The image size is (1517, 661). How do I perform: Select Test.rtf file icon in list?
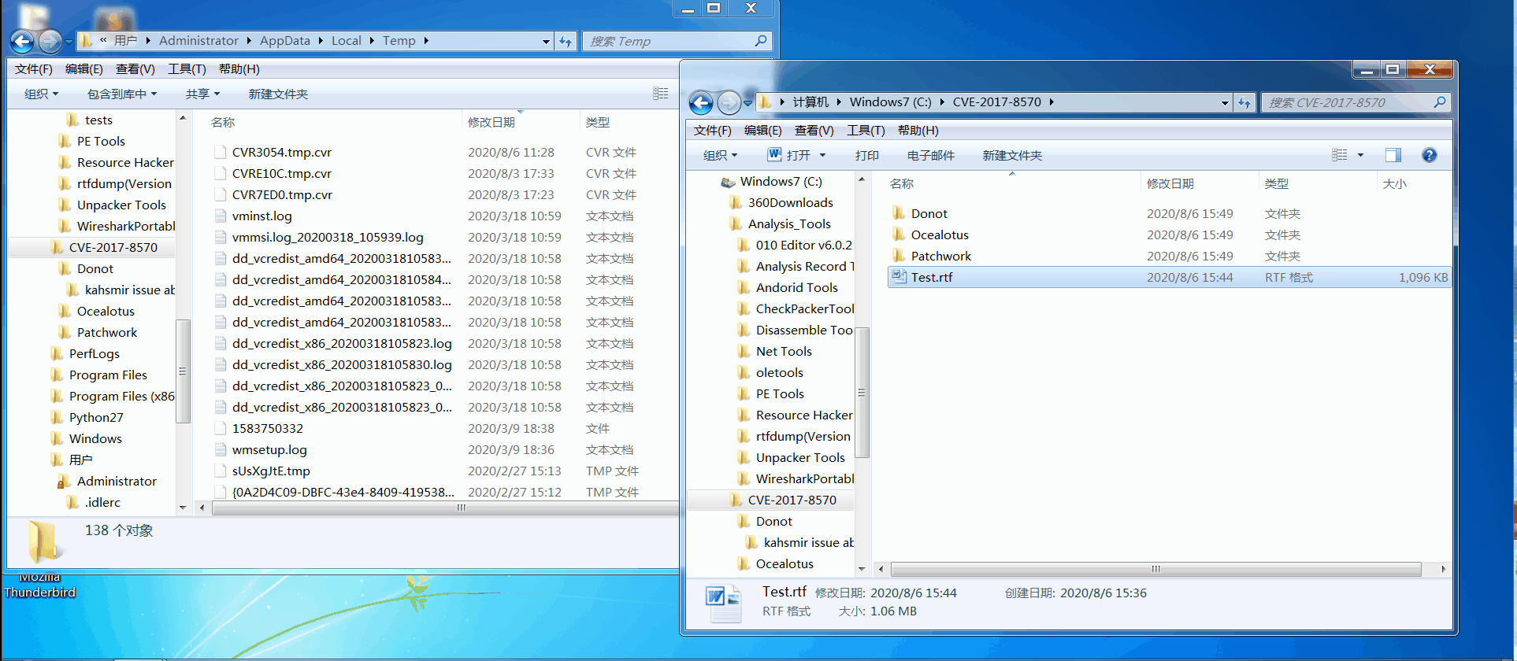pyautogui.click(x=899, y=277)
